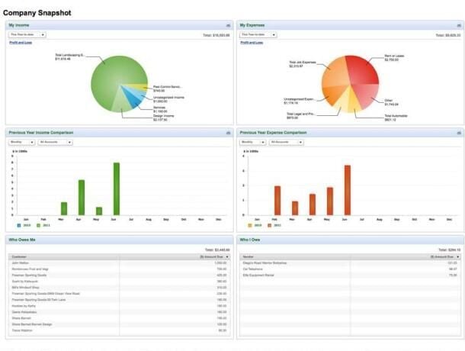Click the April bar in expense chart
465x351 pixels.
pos(313,204)
